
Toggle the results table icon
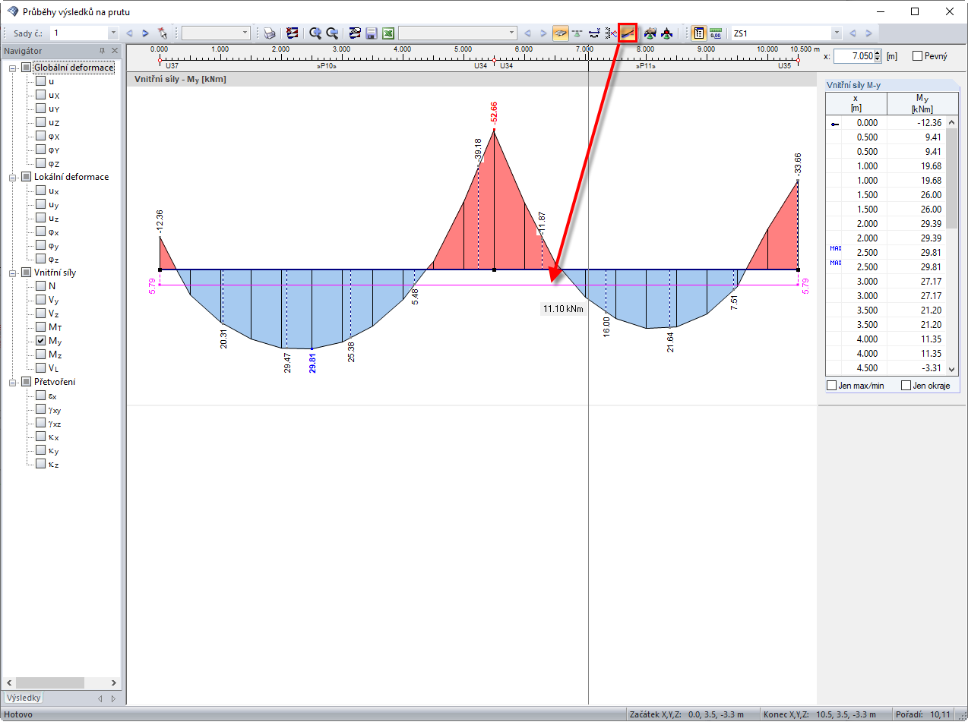(698, 33)
